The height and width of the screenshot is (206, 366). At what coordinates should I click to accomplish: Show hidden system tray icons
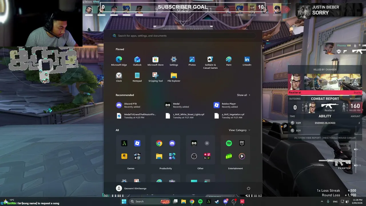322,201
